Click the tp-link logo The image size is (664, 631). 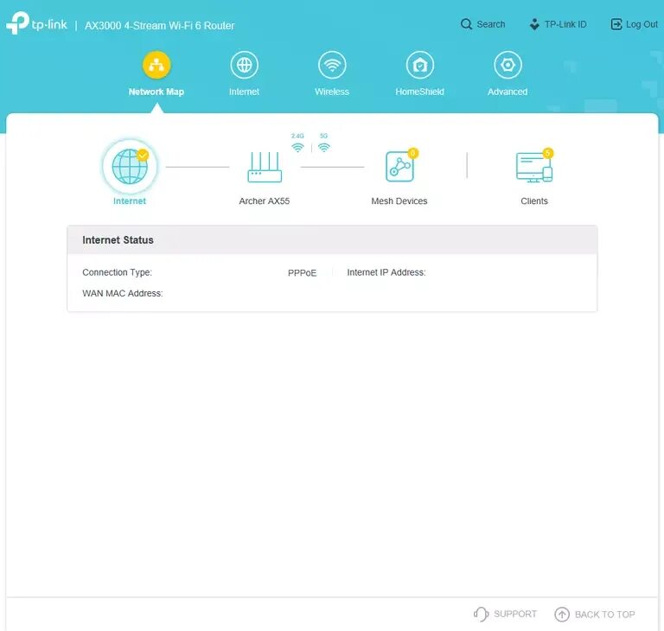tap(37, 23)
